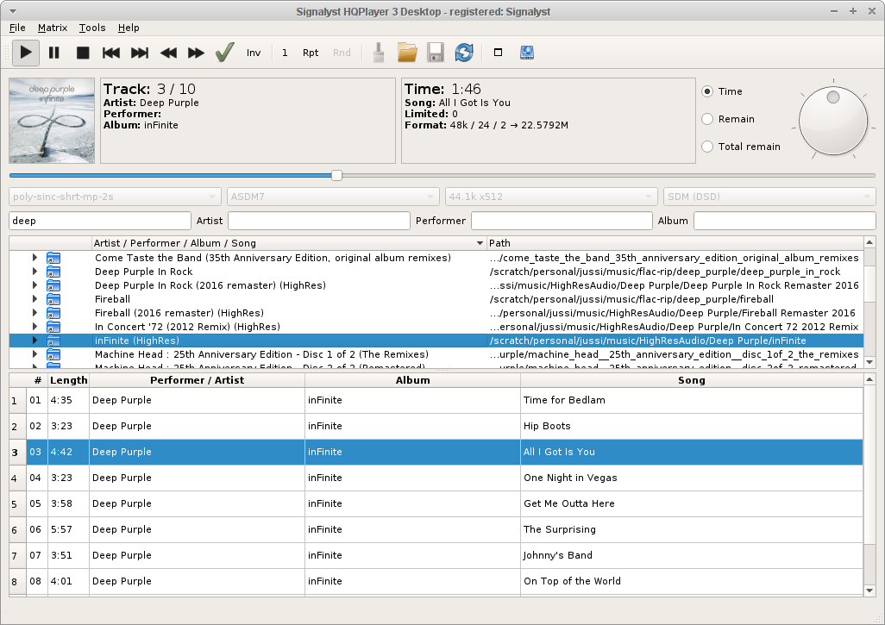Screen dimensions: 885x625
Task: Clear the playlist with the brush icon
Action: [379, 53]
